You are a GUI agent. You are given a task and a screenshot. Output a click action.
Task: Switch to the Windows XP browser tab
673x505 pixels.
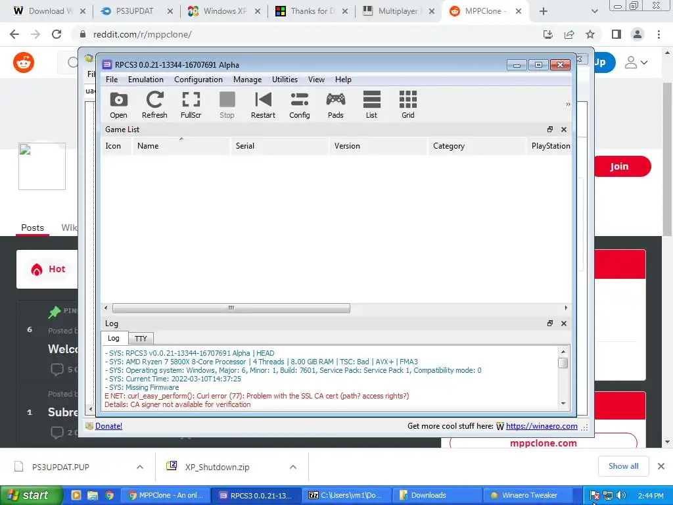click(223, 11)
